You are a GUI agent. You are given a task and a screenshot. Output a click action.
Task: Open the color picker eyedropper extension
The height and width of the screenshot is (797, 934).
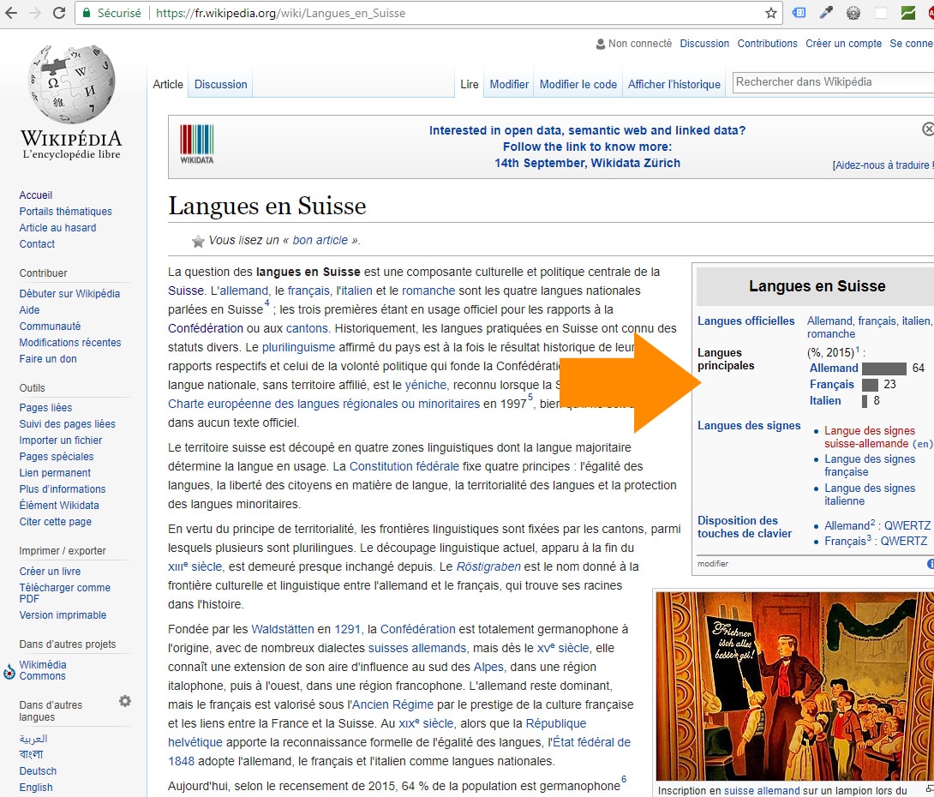coord(826,13)
